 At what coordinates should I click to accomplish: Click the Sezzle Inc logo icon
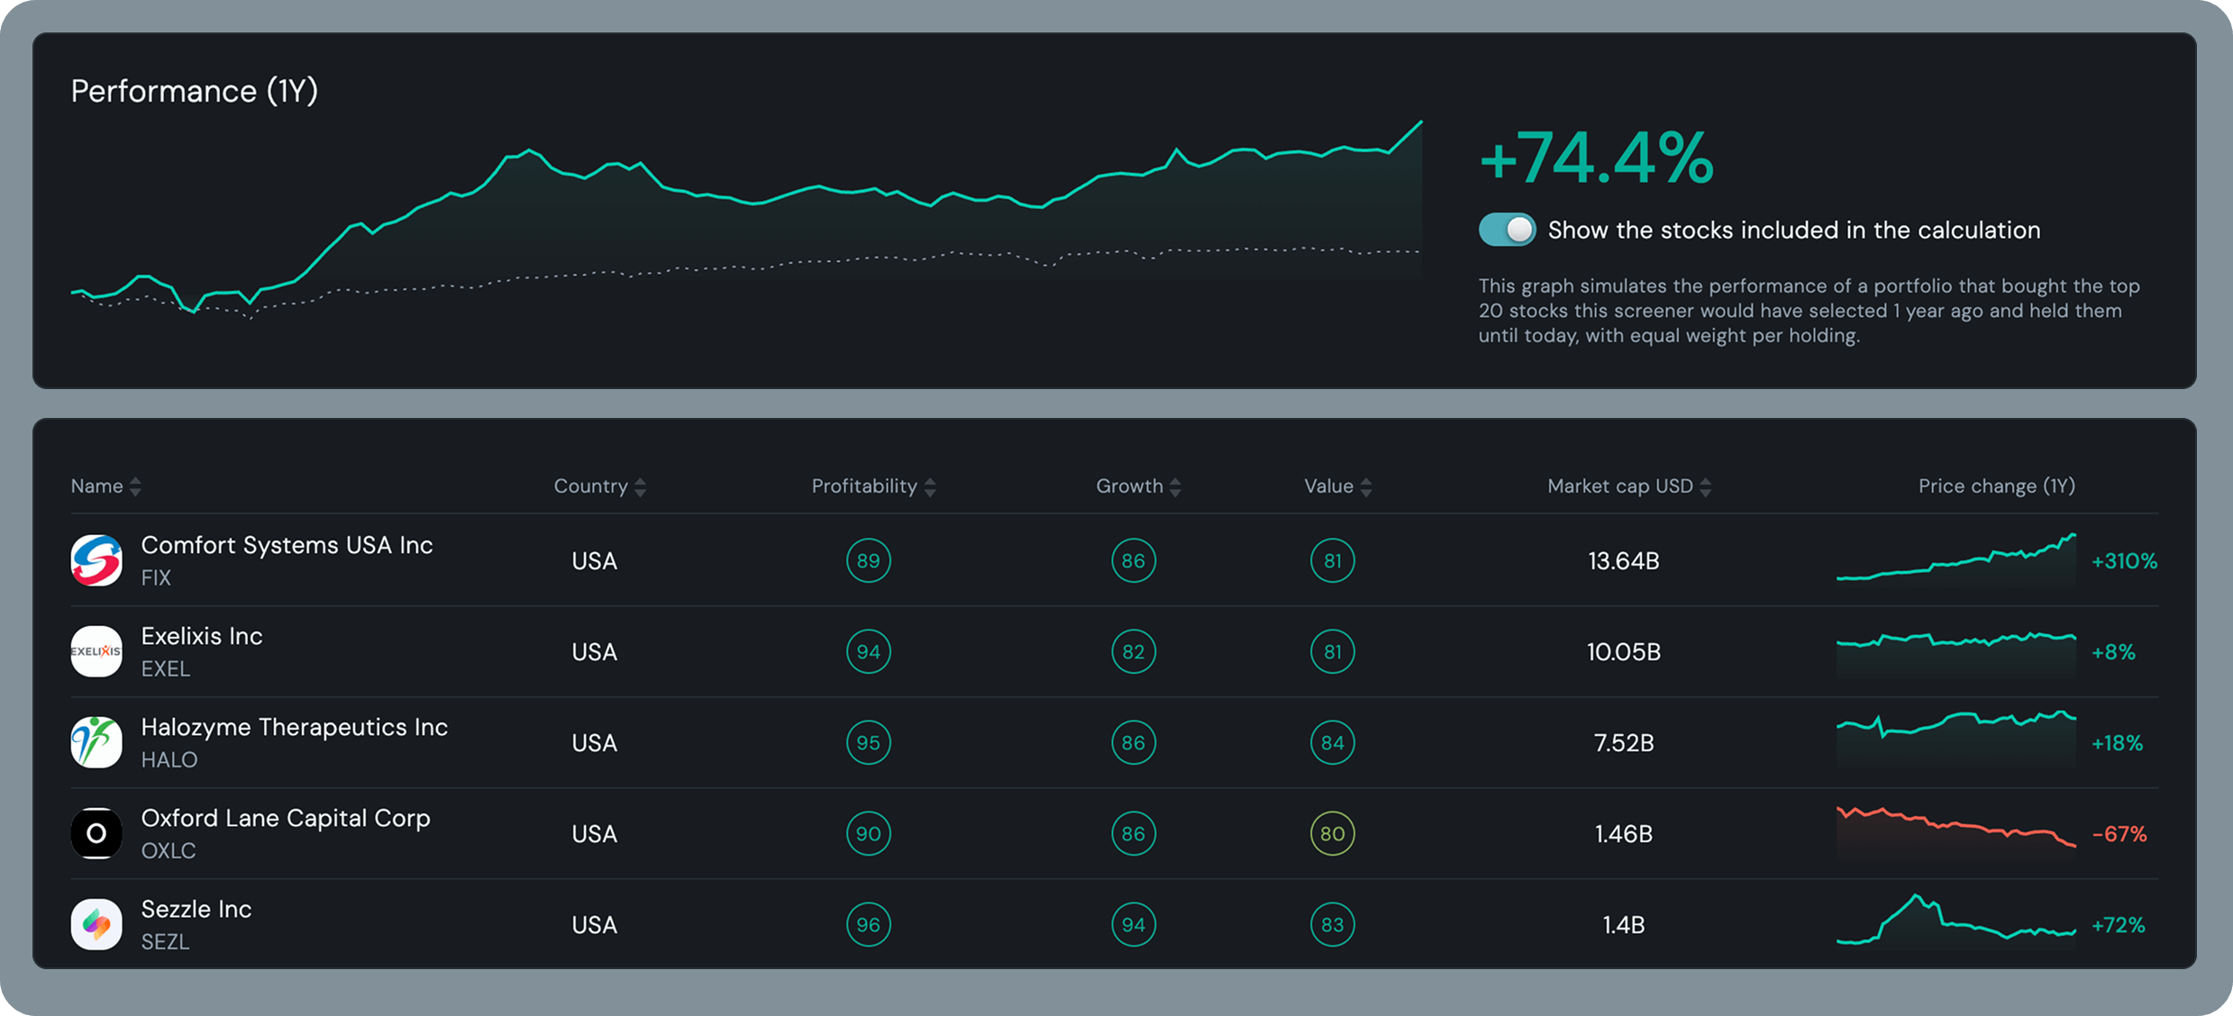click(96, 924)
